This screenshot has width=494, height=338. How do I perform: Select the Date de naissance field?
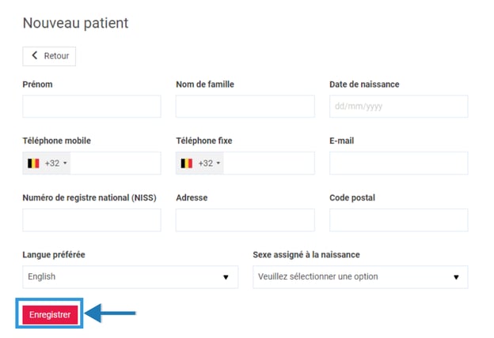(x=398, y=107)
